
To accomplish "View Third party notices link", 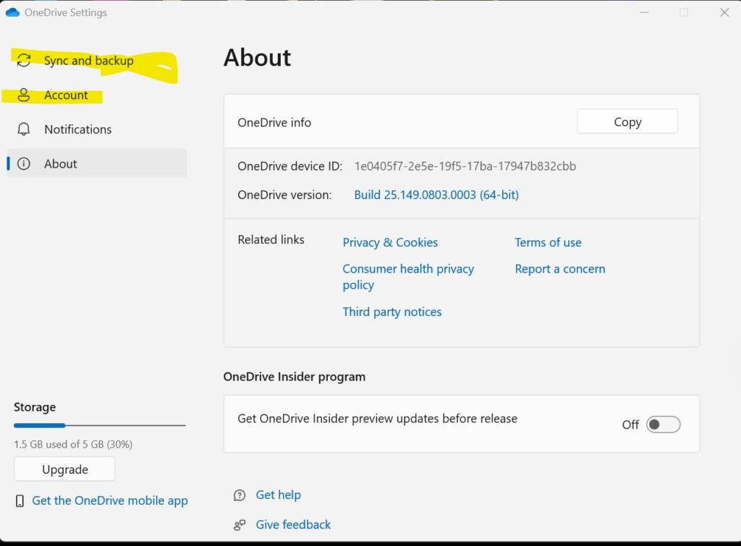I will point(392,312).
